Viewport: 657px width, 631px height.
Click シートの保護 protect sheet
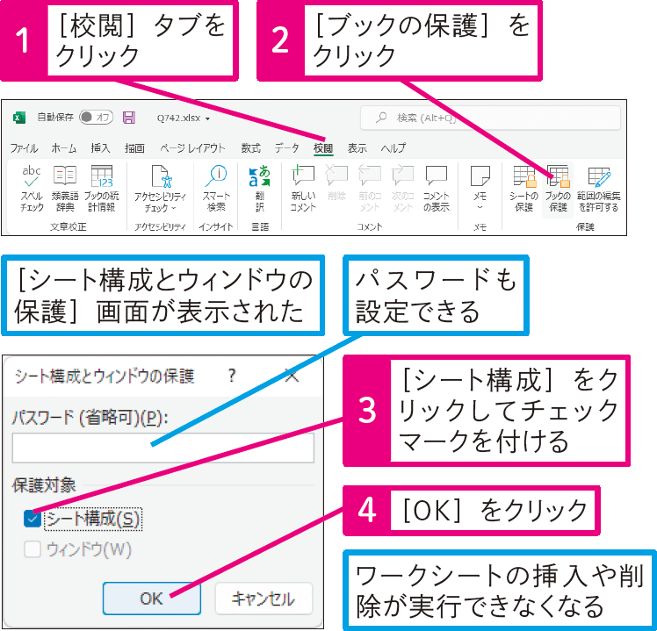(523, 189)
